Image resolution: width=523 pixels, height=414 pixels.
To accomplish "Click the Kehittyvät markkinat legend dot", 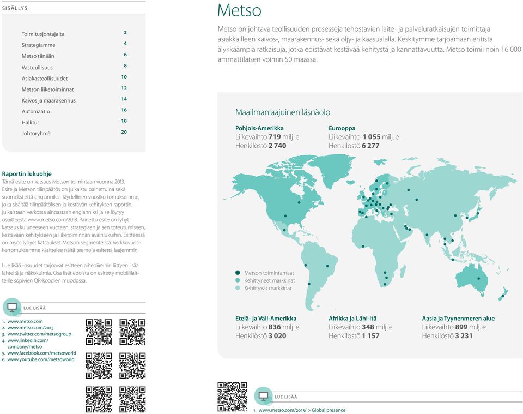I will [238, 288].
